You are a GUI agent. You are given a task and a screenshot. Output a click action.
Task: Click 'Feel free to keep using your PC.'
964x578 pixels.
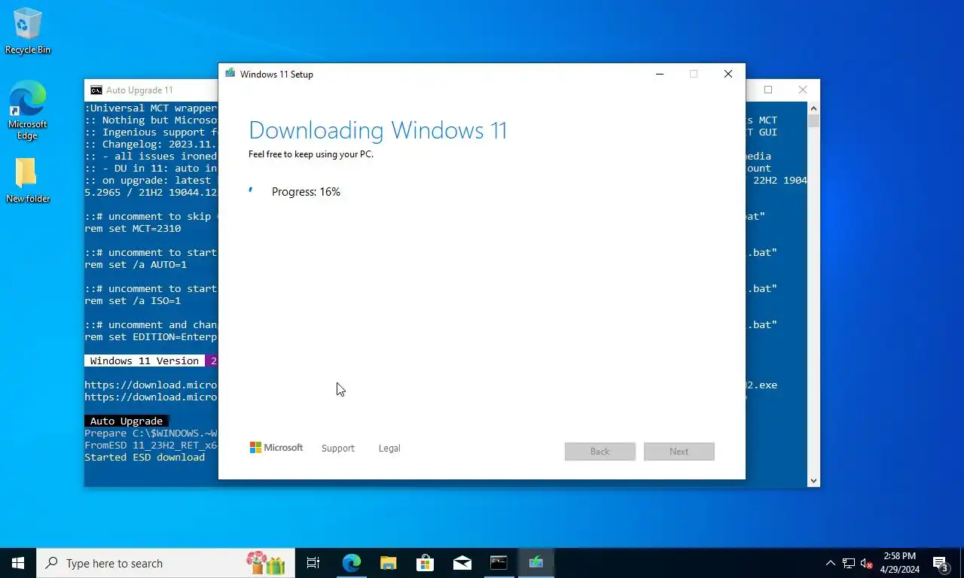click(x=311, y=154)
